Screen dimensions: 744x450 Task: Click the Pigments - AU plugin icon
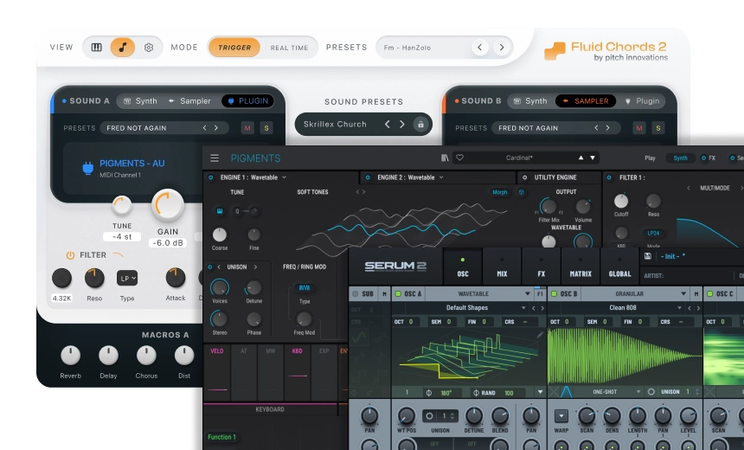[x=87, y=168]
